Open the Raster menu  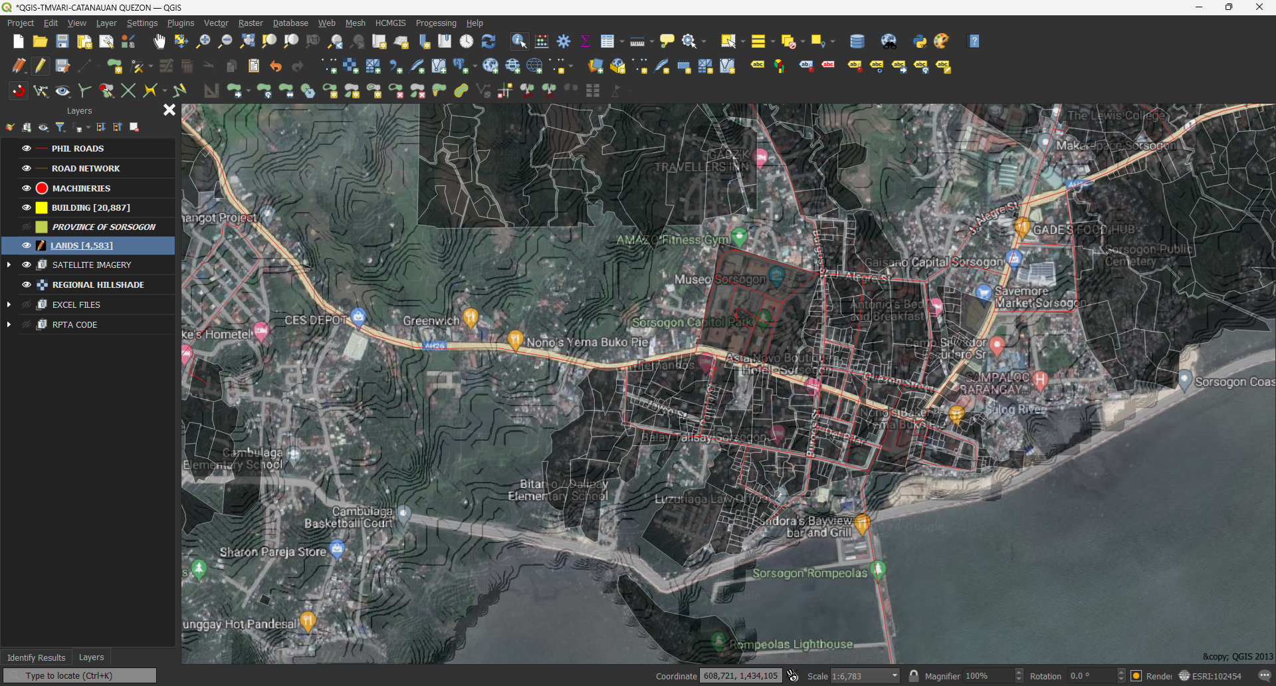251,23
